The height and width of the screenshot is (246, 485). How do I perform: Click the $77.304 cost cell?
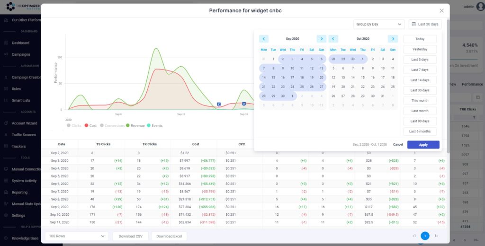tap(185, 207)
